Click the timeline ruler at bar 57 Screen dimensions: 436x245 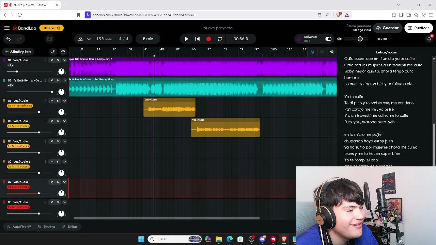pos(178,50)
